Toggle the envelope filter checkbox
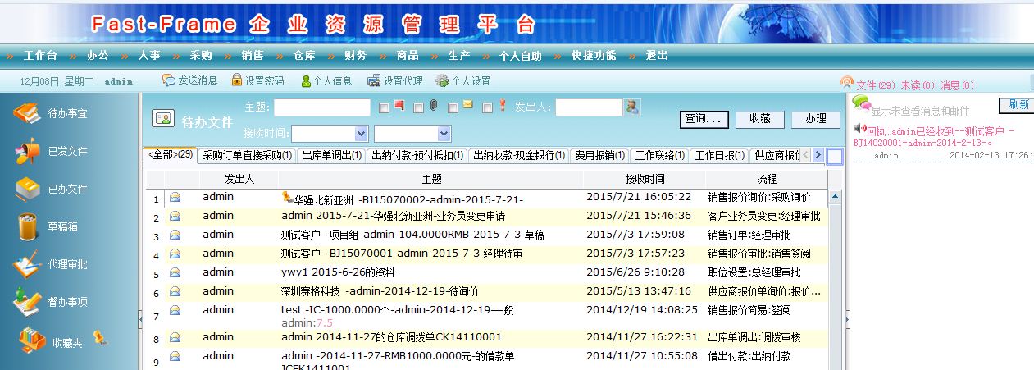The width and height of the screenshot is (1034, 370). [453, 107]
